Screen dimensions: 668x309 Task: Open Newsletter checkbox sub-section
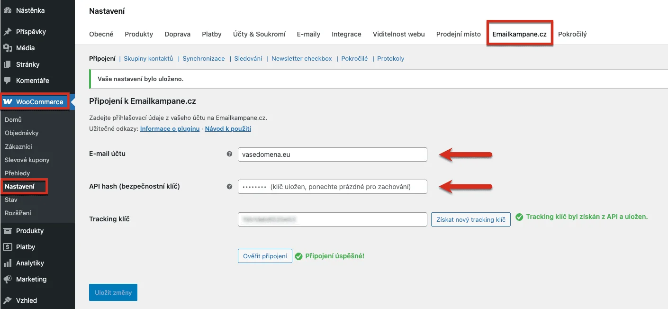pyautogui.click(x=302, y=59)
